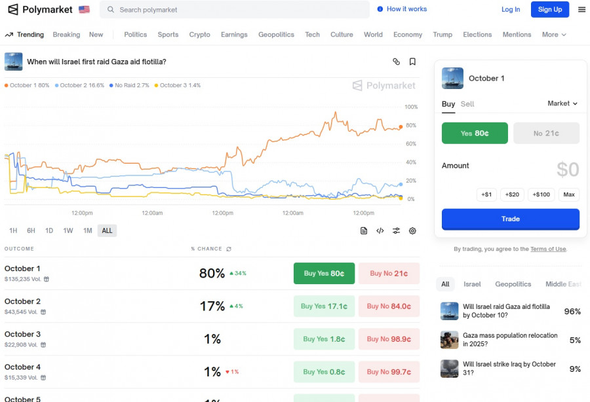Bookmark this market
Screen dimensions: 590x402
[412, 62]
